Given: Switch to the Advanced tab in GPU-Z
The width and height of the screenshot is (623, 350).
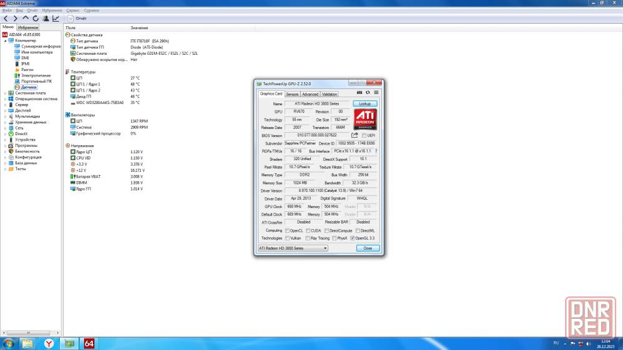Looking at the screenshot, I should [310, 94].
